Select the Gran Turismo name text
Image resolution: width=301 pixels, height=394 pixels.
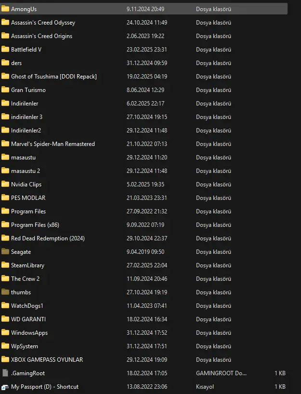[x=28, y=90]
